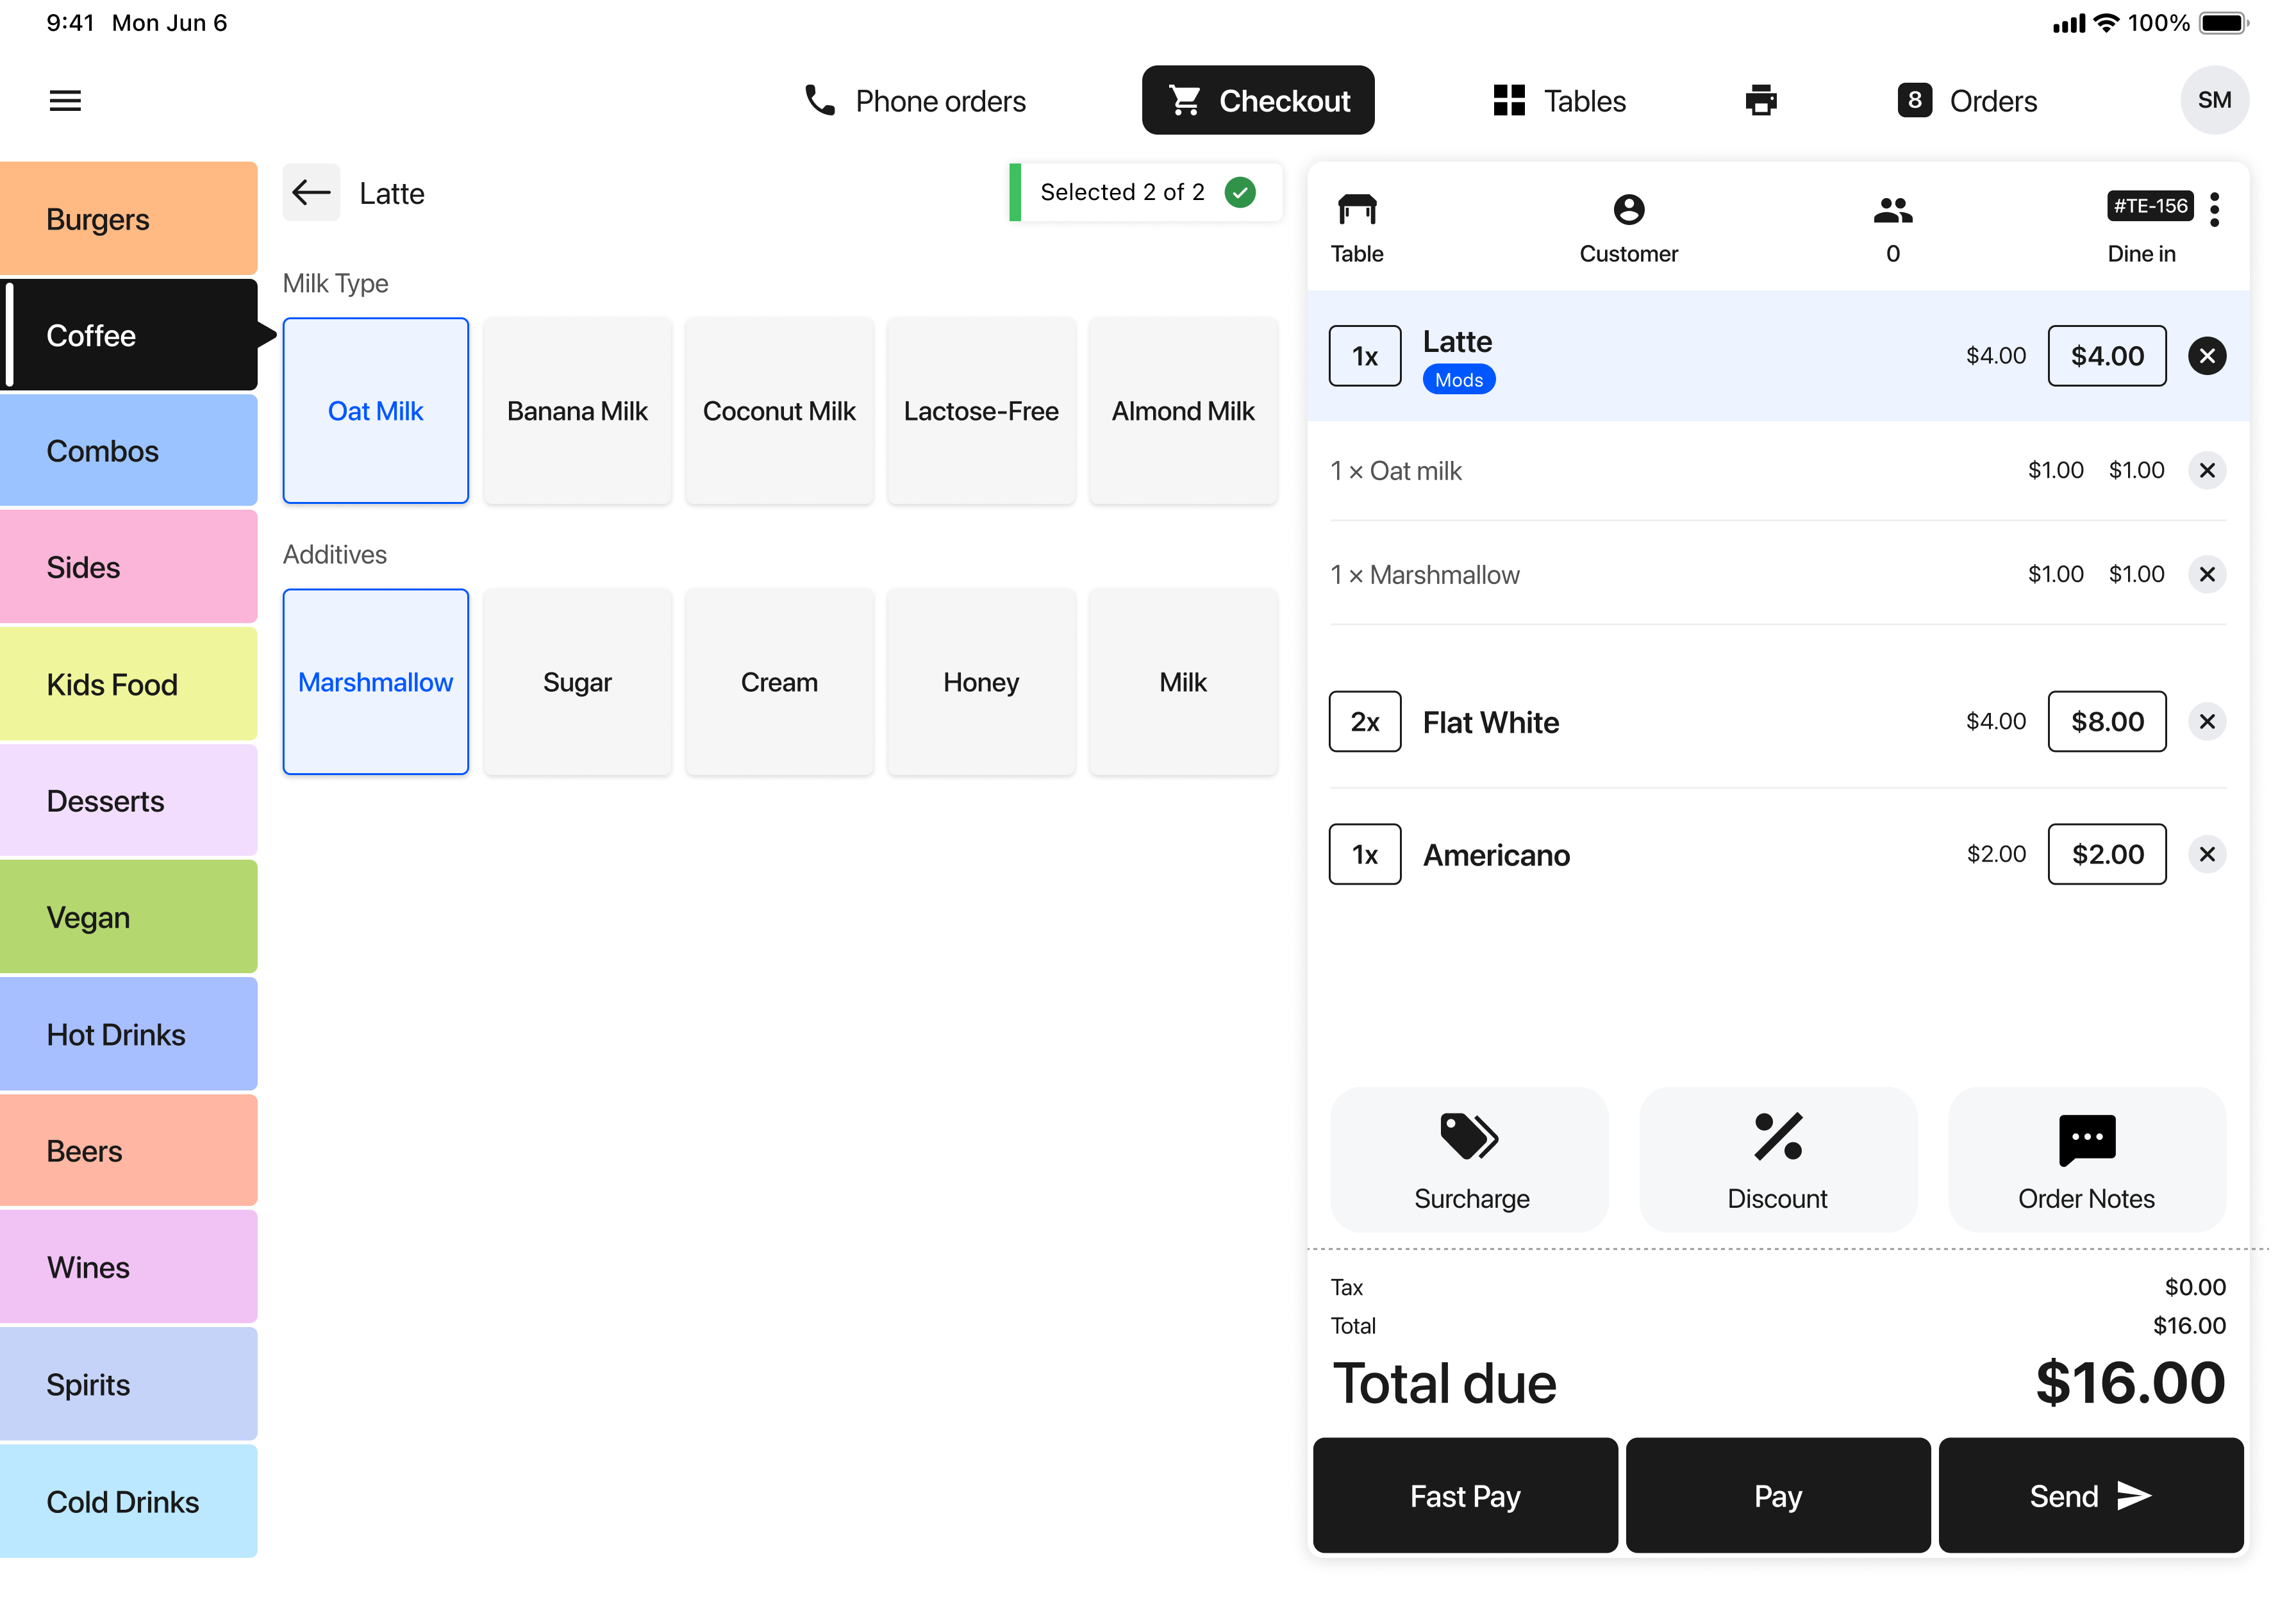Choose Banana Milk
Viewport: 2296px width, 1604px height.
[x=577, y=411]
